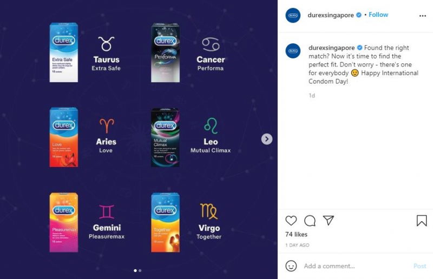Select the first carousel dot indicator
The height and width of the screenshot is (279, 433).
[x=135, y=271]
